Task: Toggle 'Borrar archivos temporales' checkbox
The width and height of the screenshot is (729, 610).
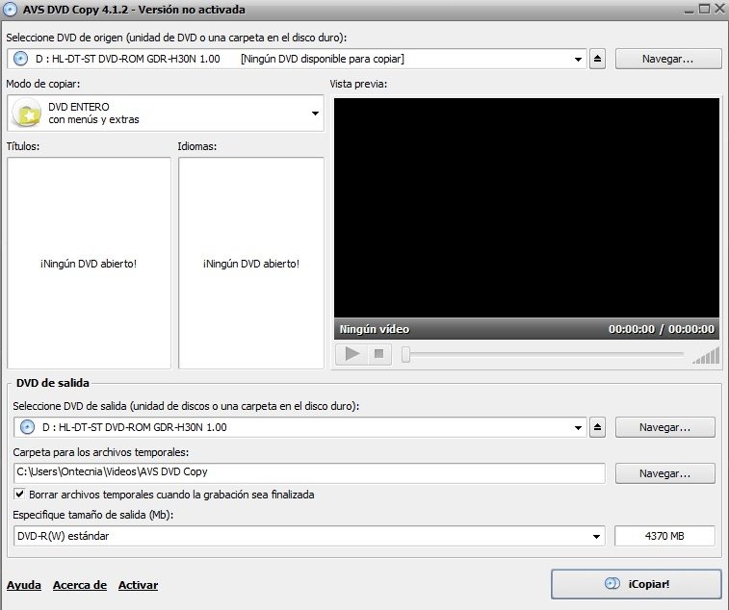Action: pos(19,494)
